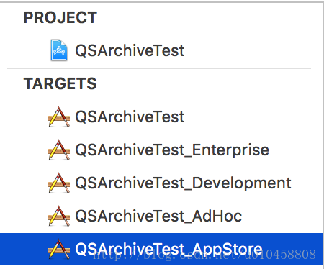The height and width of the screenshot is (269, 324).
Task: Select the QSArchiveTest project name label
Action: pyautogui.click(x=130, y=51)
